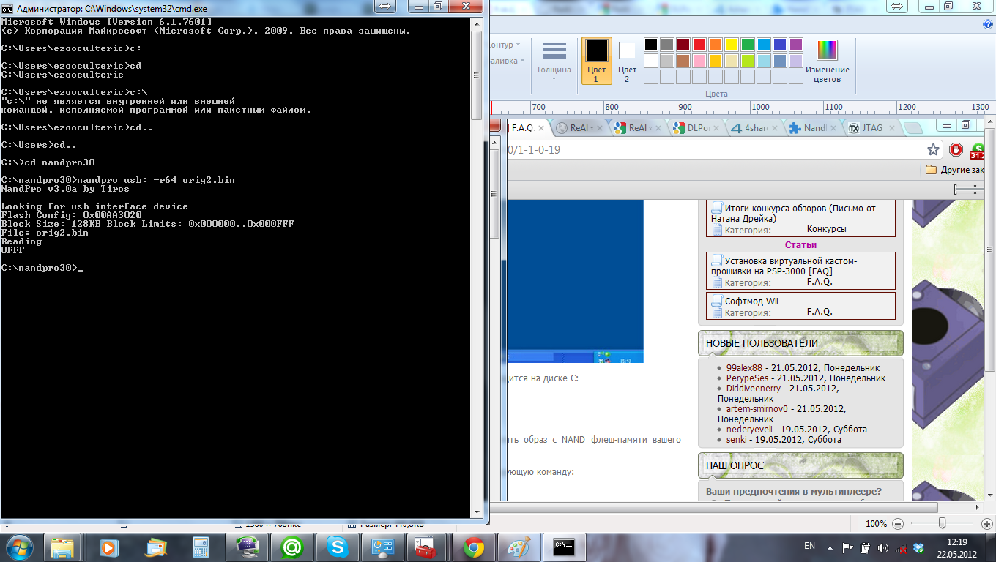Click the red Adblock stop-sign icon

coord(956,149)
